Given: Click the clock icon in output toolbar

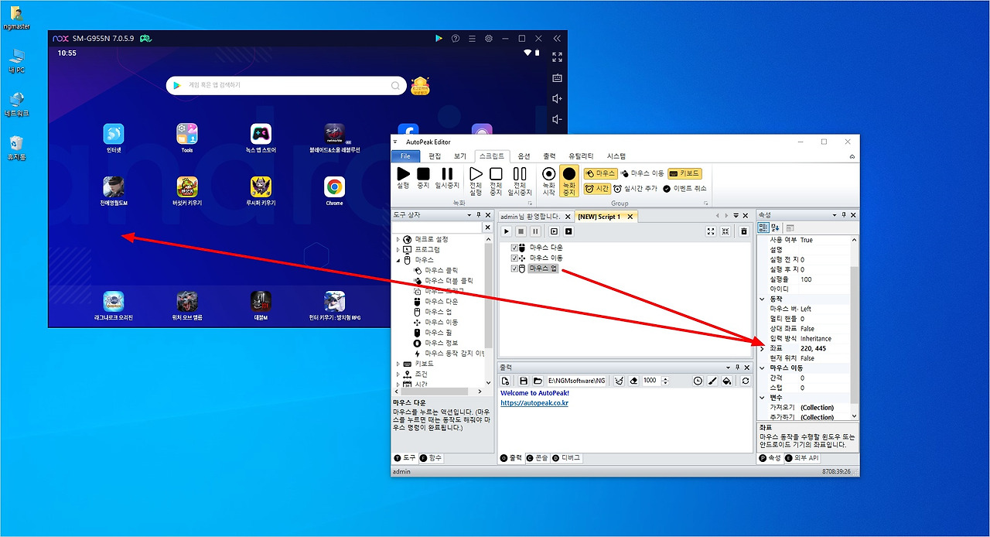Looking at the screenshot, I should pyautogui.click(x=698, y=381).
